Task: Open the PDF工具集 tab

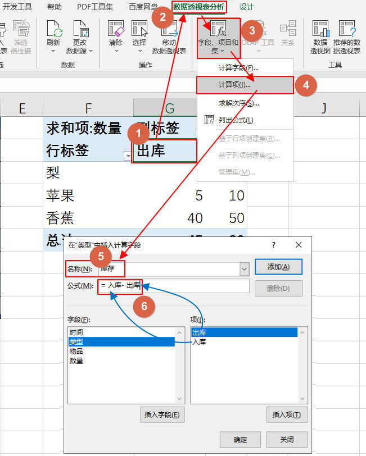Action: (94, 7)
